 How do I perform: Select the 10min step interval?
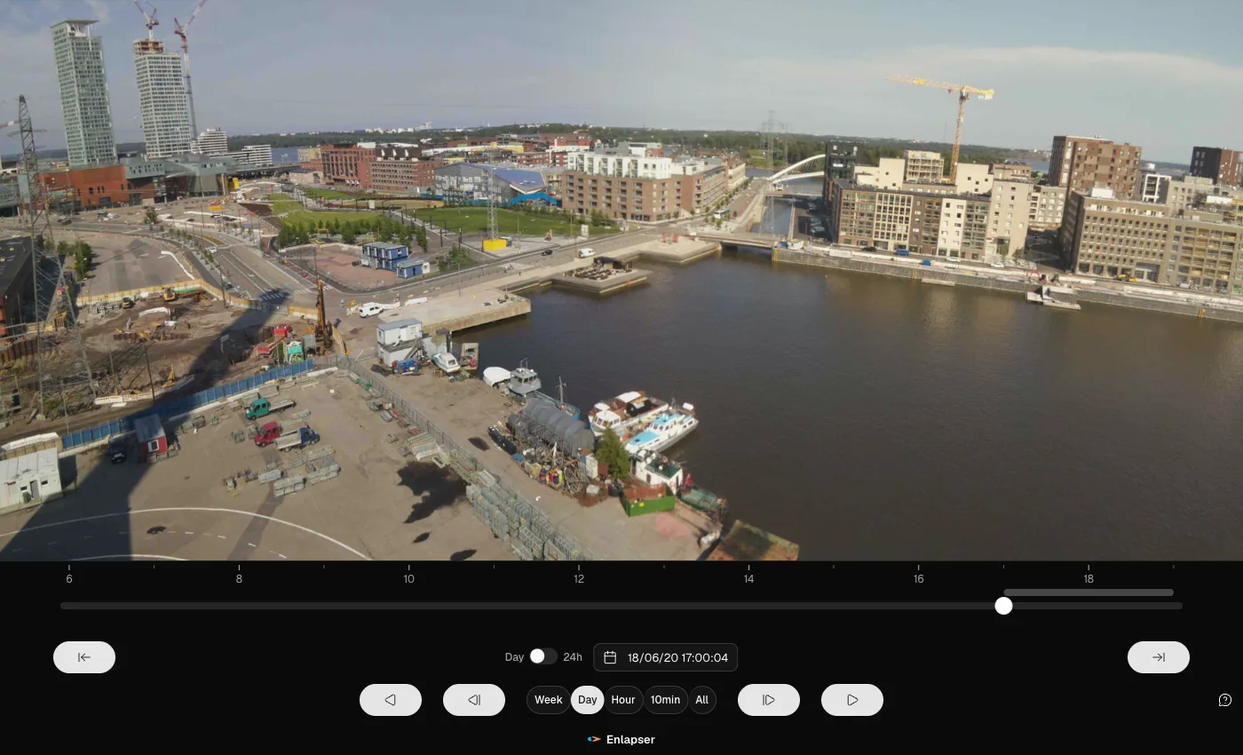coord(665,700)
